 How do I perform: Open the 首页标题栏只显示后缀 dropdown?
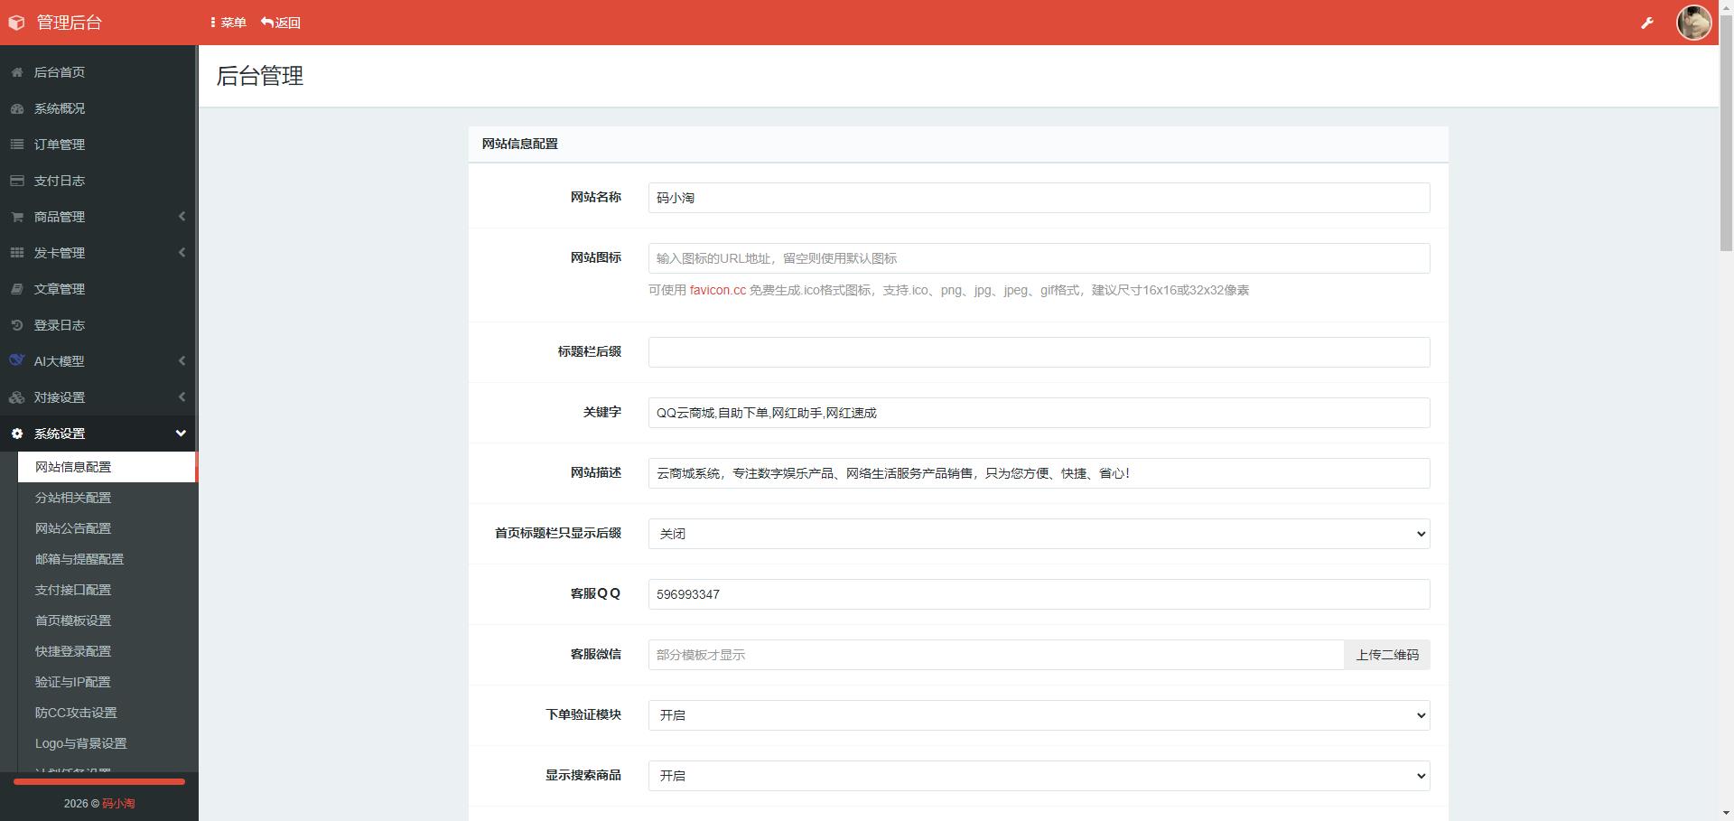pyautogui.click(x=1037, y=534)
